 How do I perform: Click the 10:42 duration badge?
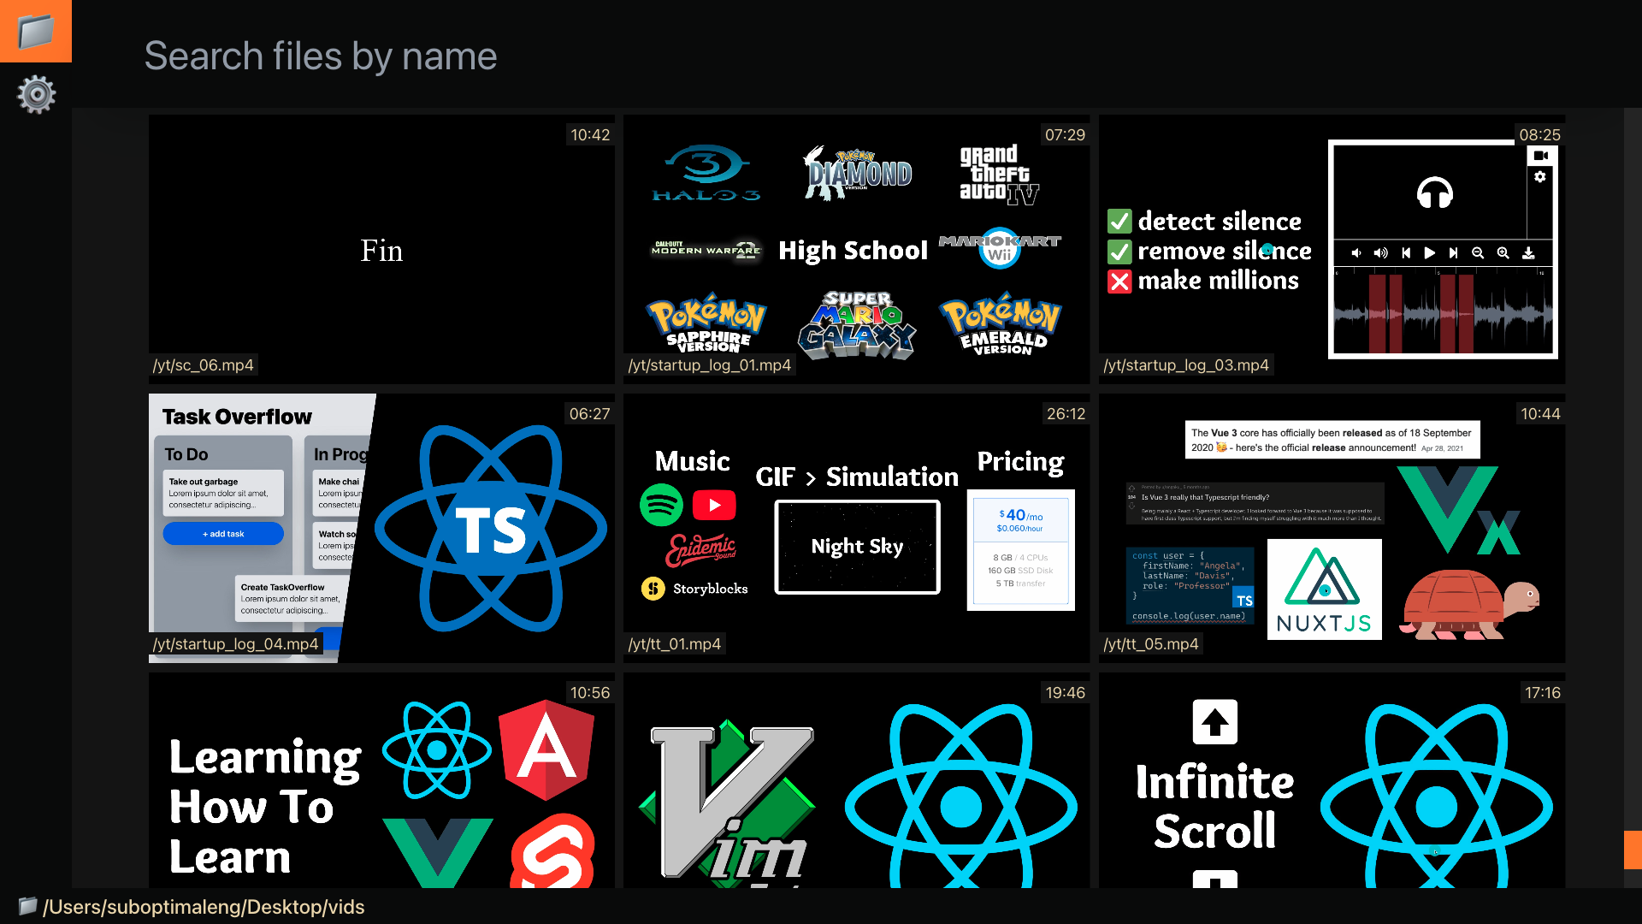[x=590, y=135]
